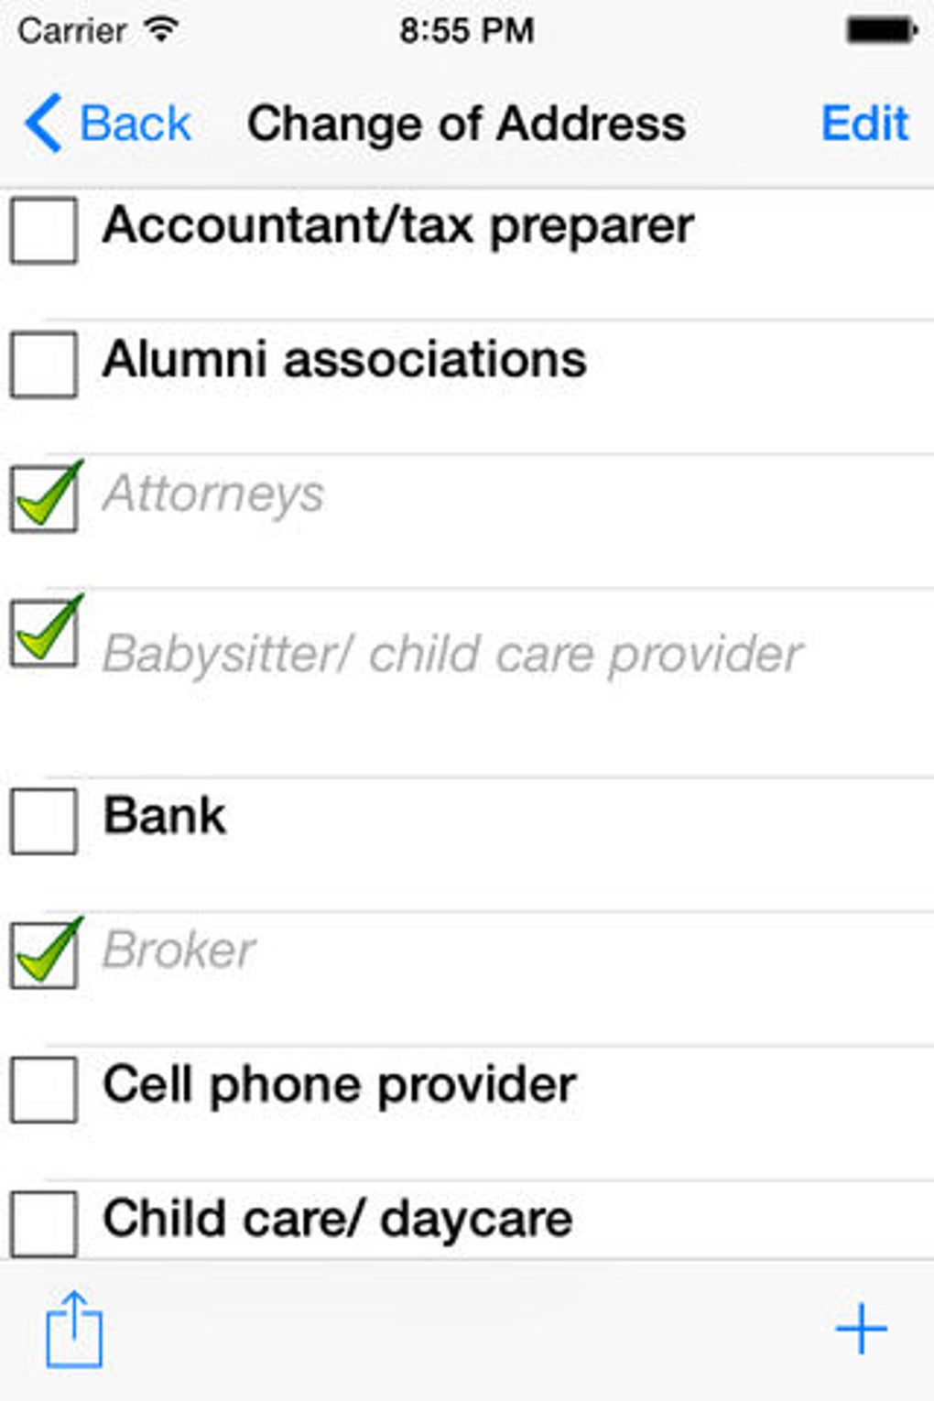Check the Bank checkbox

(x=43, y=821)
